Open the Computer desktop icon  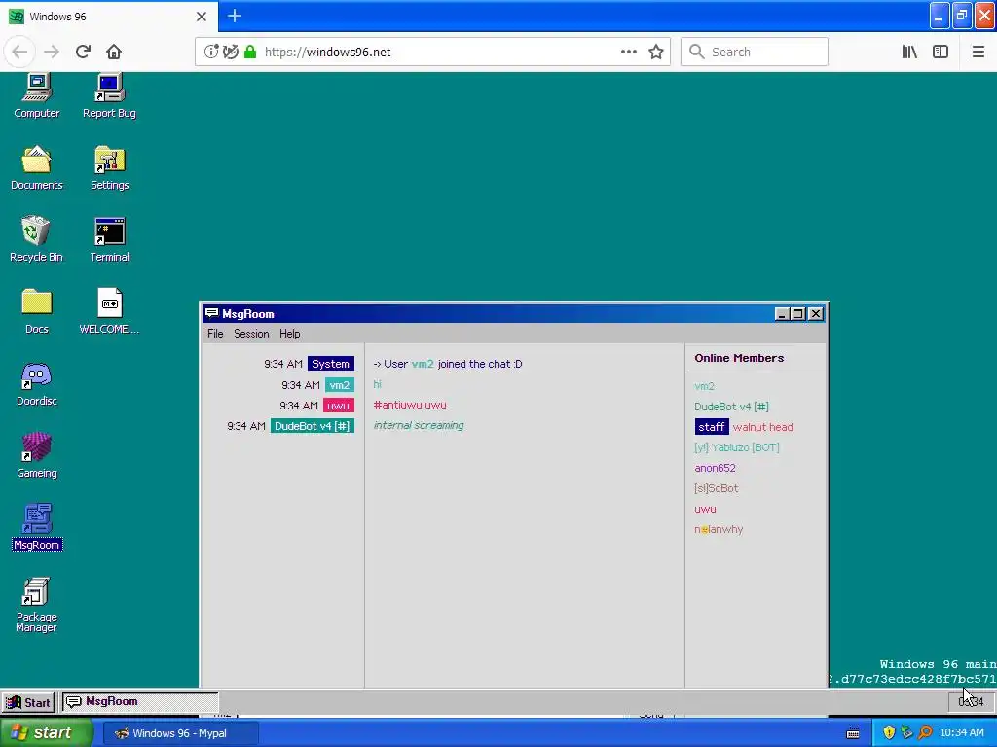pyautogui.click(x=36, y=95)
